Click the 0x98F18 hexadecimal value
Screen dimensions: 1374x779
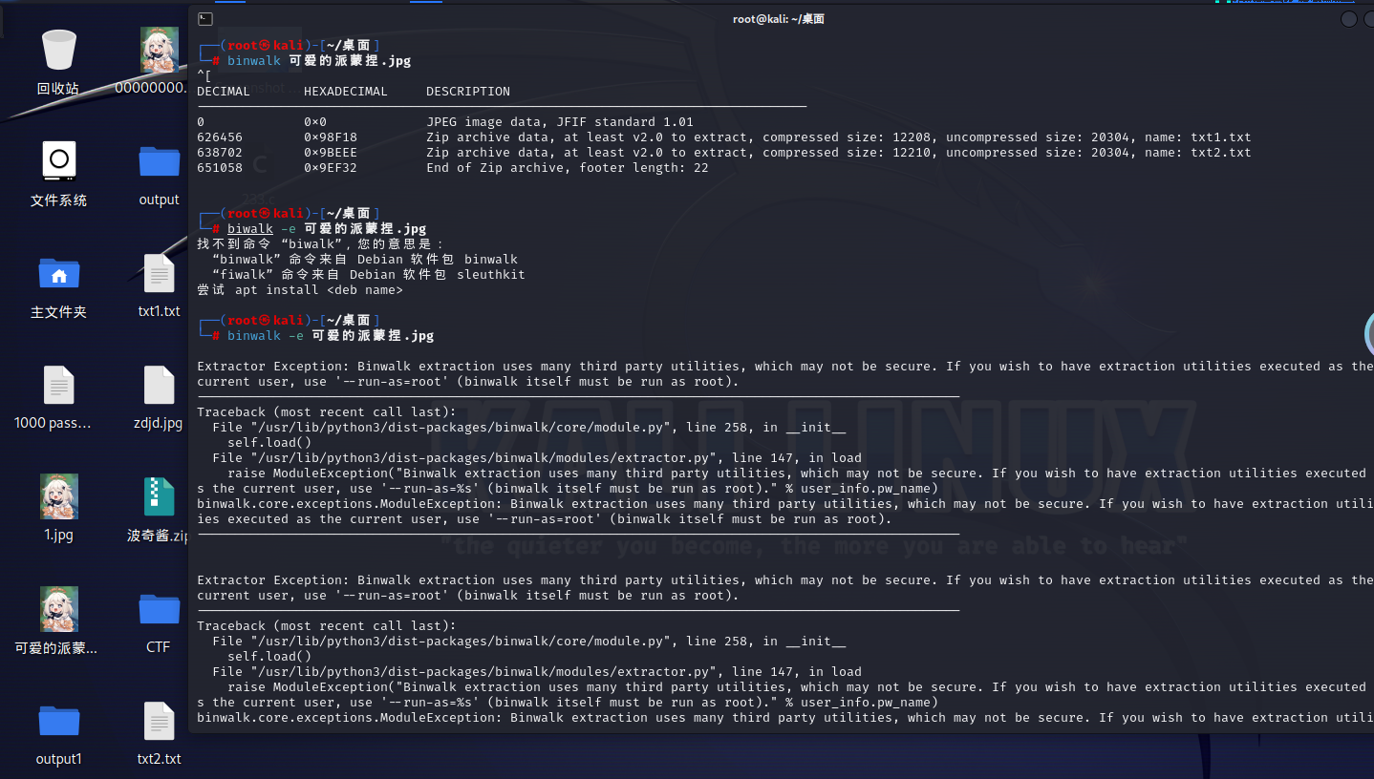331,137
